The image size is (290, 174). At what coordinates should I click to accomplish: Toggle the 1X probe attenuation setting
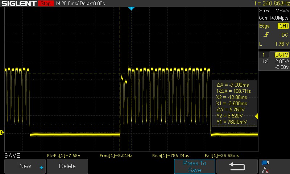265,62
